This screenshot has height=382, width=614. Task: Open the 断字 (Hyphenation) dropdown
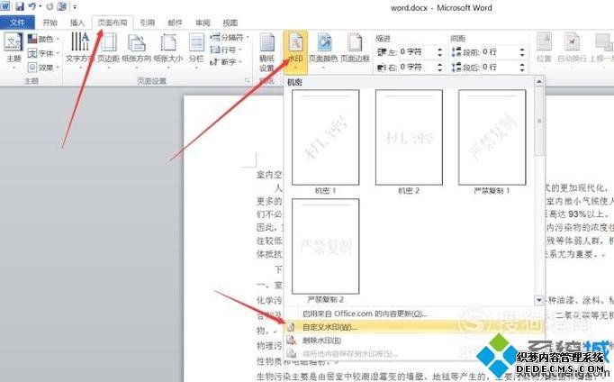(226, 62)
